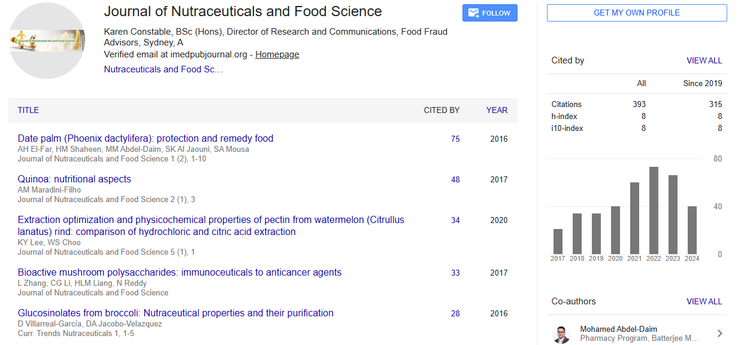756x345 pixels.
Task: Expand the Mohamed Abdel-Daim co-author chevron
Action: point(719,334)
